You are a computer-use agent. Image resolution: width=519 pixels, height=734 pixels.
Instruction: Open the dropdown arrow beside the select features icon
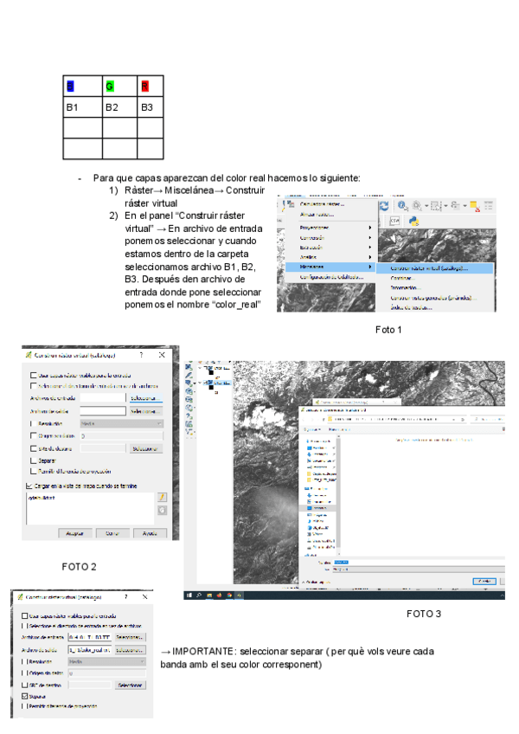pos(445,206)
